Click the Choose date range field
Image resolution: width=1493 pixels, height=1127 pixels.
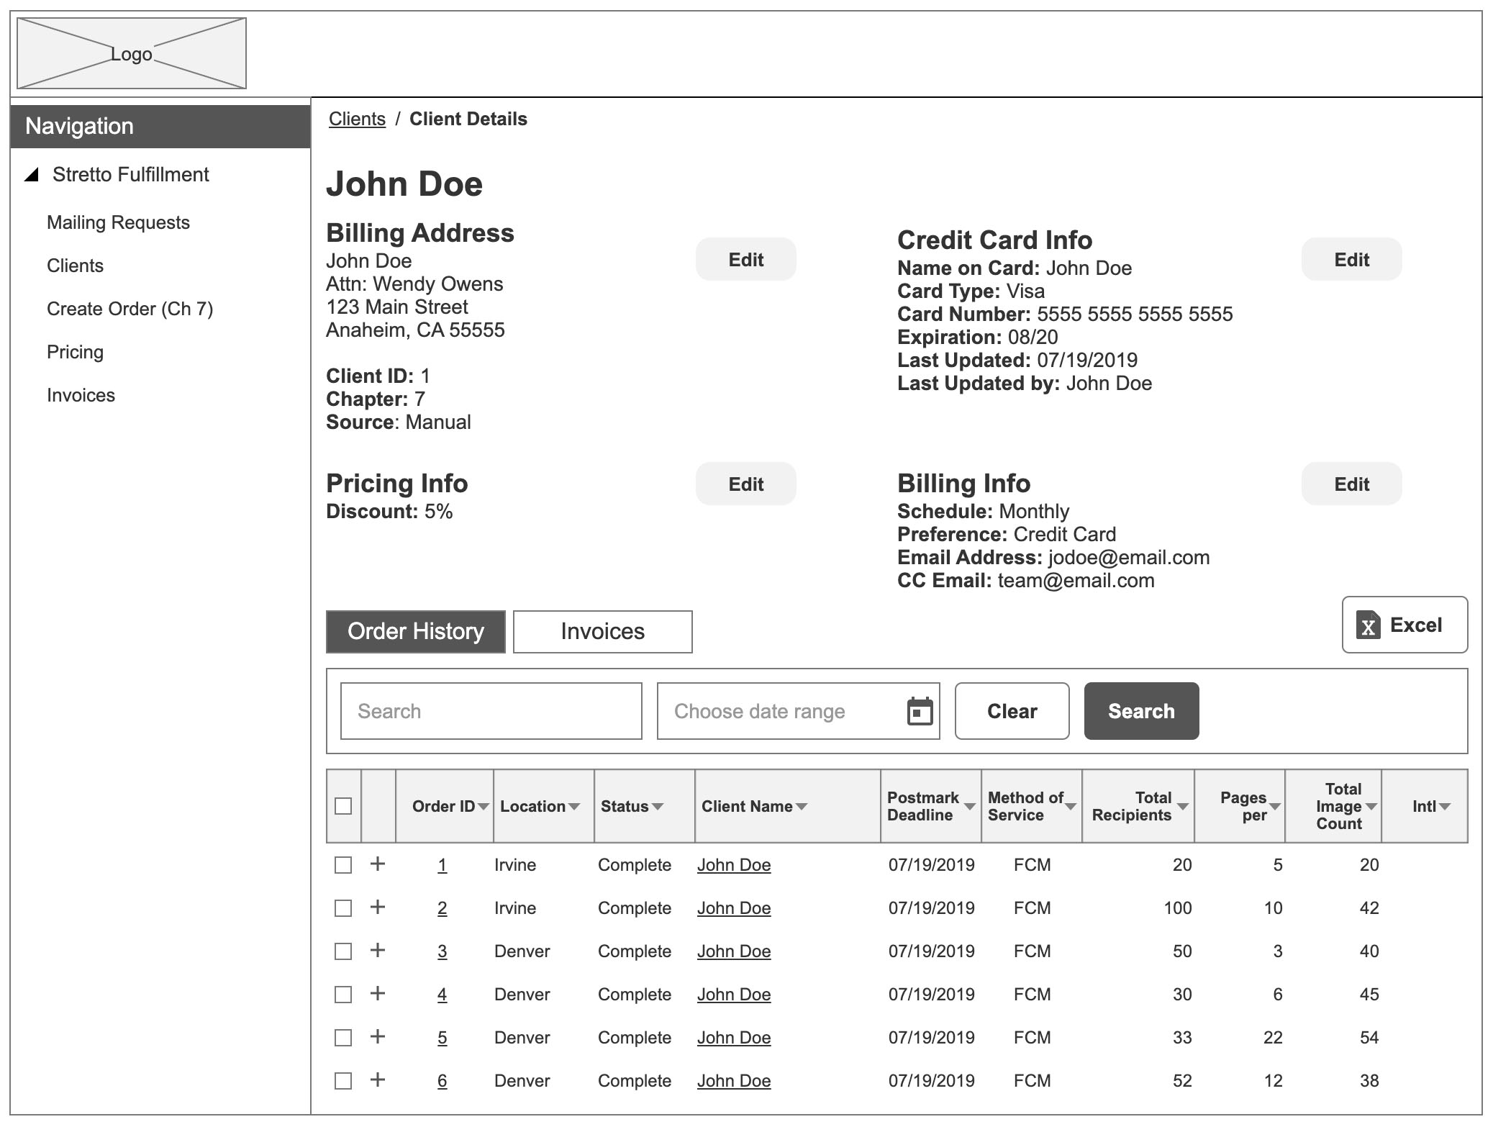tap(799, 711)
